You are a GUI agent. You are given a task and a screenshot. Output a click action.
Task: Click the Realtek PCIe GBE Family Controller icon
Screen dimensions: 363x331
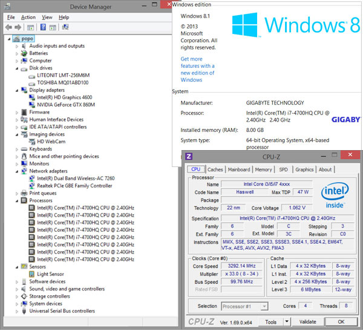(31, 186)
